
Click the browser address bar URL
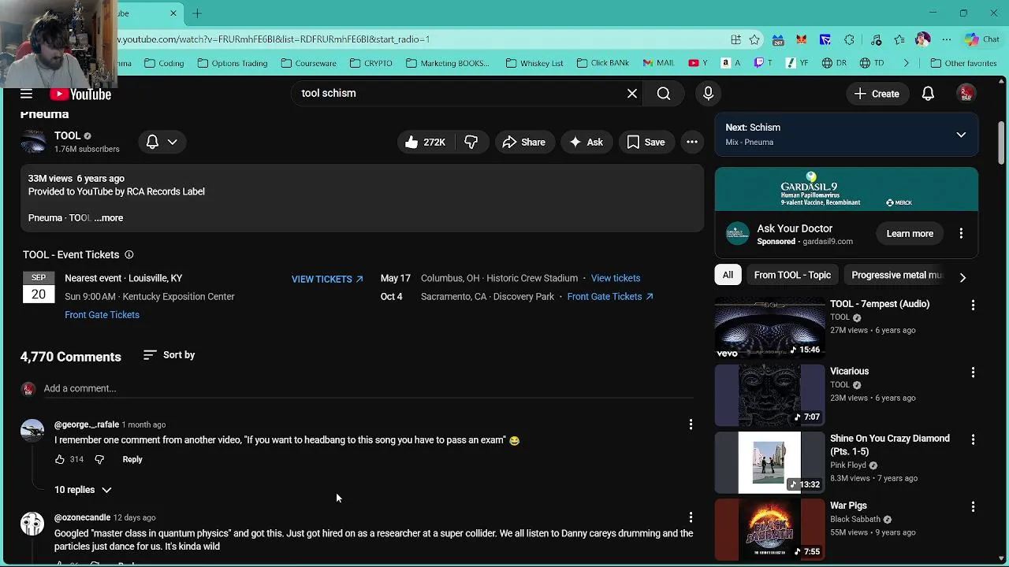(x=274, y=39)
